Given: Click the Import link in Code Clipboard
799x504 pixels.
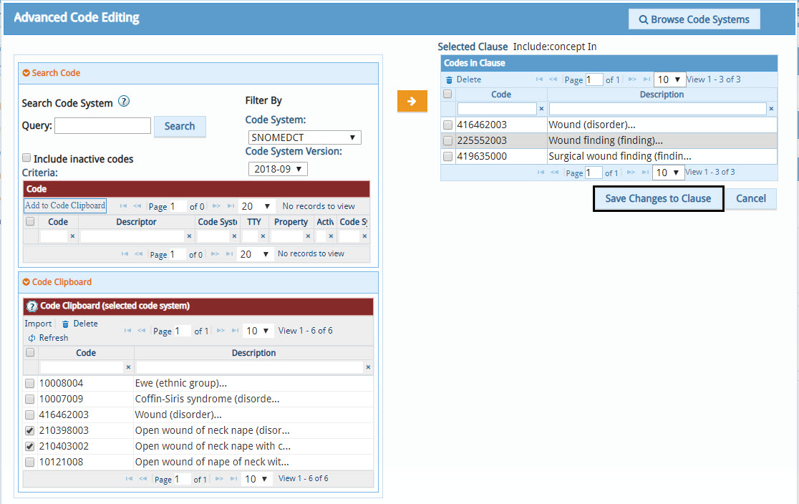Looking at the screenshot, I should pos(38,324).
